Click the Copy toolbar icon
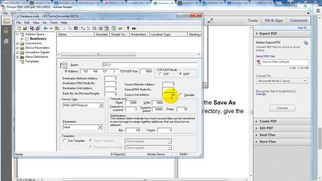The width and height of the screenshot is (322, 181). [x=70, y=28]
